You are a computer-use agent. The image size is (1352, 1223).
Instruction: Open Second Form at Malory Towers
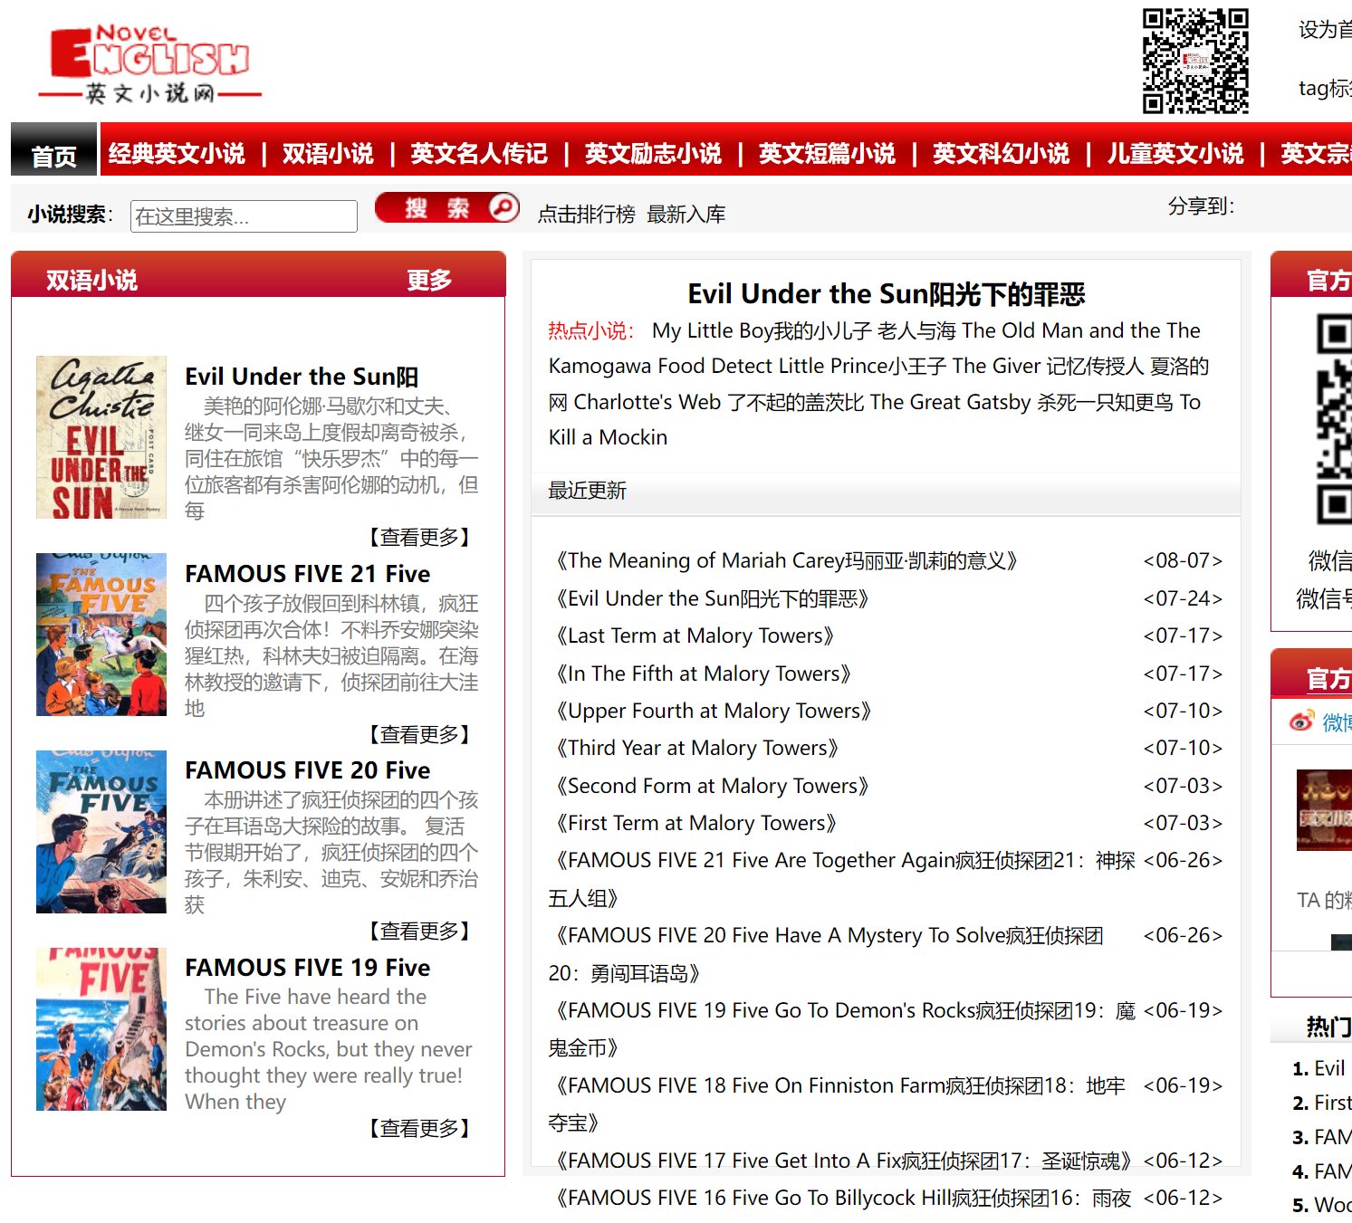coord(713,787)
